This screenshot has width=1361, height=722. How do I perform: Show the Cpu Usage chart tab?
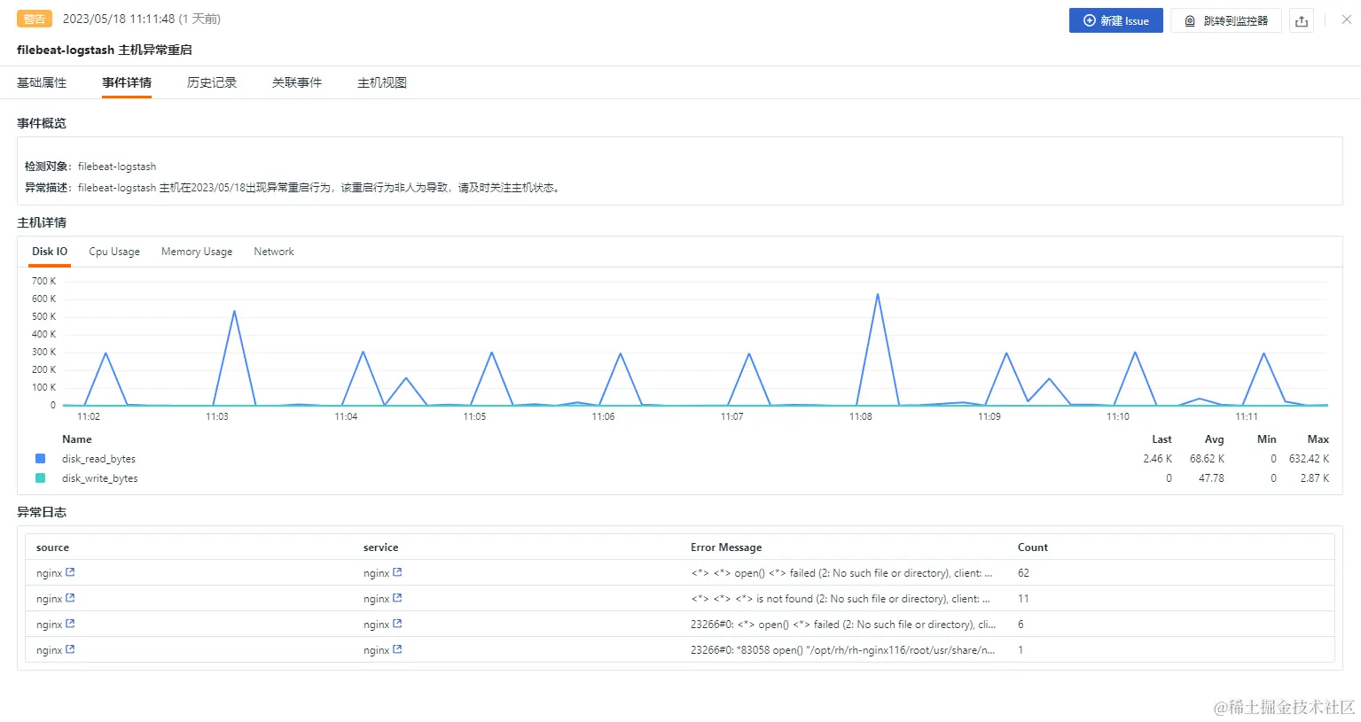pos(114,252)
